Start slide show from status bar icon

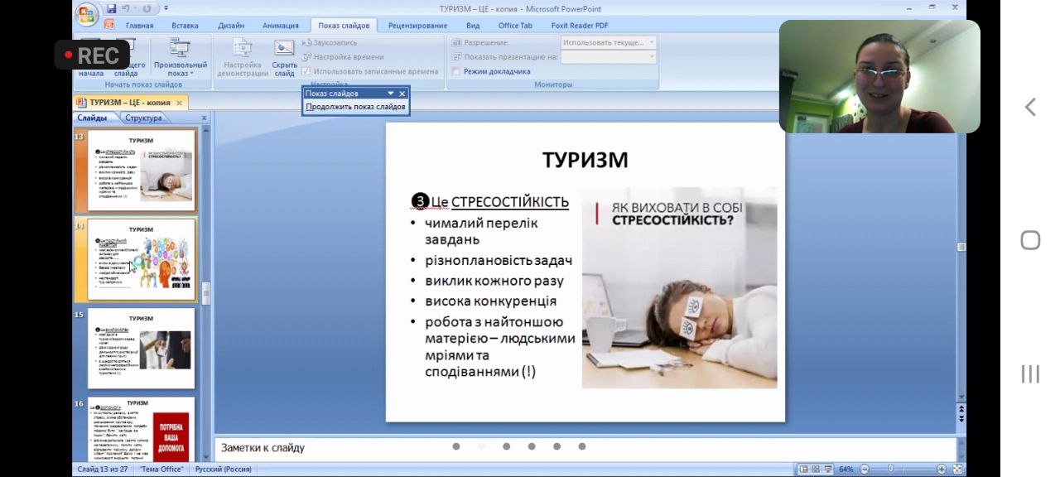(827, 469)
